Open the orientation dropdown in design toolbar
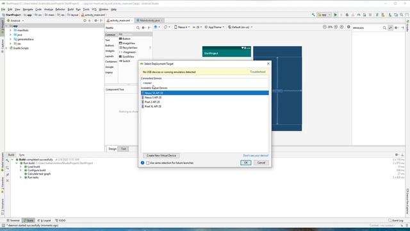The image size is (410, 231). tap(167, 27)
